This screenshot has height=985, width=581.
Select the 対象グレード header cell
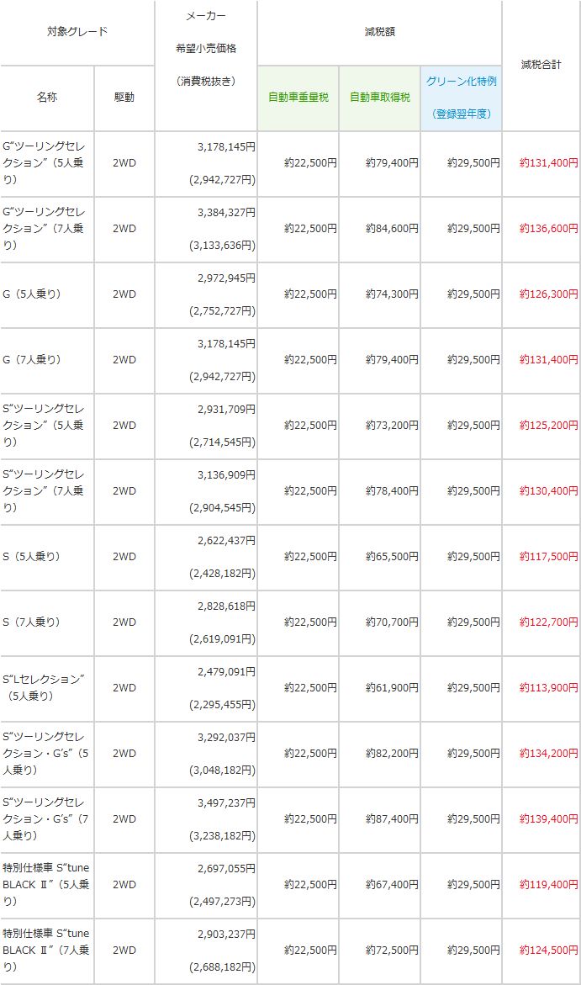click(77, 31)
